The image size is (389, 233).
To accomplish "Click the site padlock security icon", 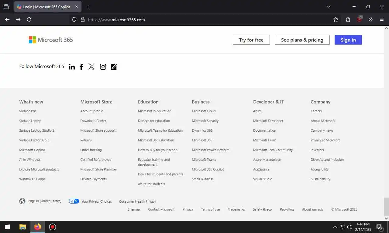I will point(82,19).
